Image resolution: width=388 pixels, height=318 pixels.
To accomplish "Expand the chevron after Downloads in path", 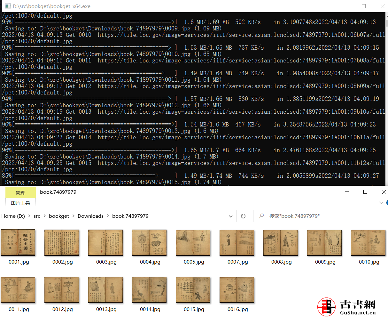I will [x=108, y=216].
